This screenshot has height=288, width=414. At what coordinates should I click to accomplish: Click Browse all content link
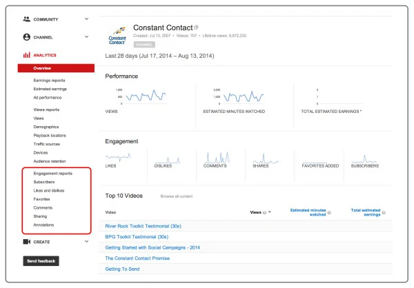[x=177, y=196]
